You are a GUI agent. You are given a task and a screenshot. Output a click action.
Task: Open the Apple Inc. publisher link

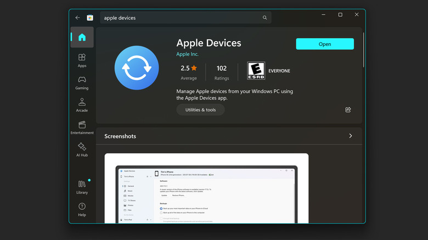[x=188, y=54]
